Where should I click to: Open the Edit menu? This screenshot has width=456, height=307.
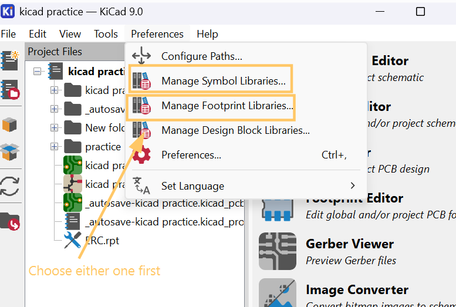[x=38, y=34]
